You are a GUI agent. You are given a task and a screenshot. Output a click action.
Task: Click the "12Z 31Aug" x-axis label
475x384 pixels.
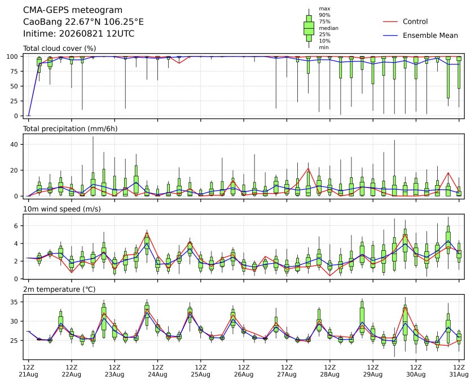click(x=459, y=371)
